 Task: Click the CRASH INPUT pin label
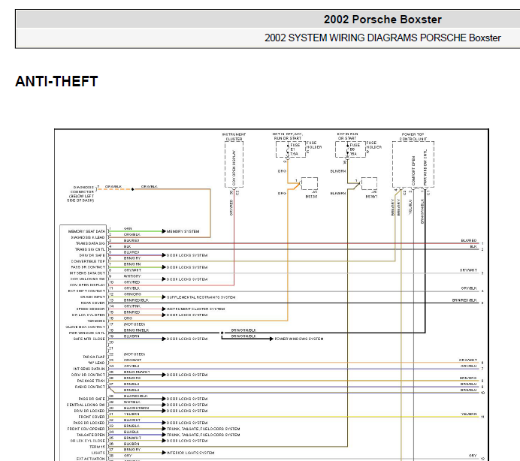[x=92, y=297]
